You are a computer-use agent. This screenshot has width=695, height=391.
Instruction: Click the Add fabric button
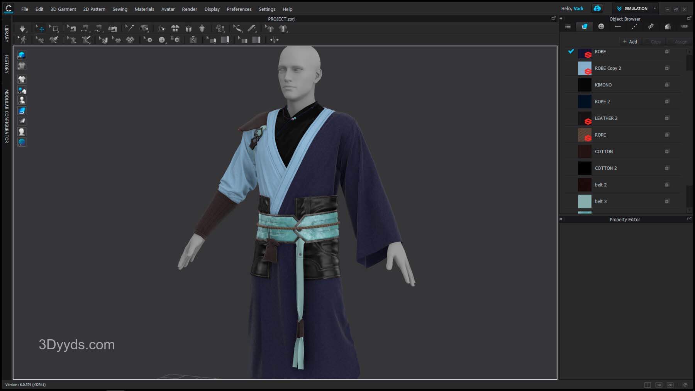tap(630, 42)
